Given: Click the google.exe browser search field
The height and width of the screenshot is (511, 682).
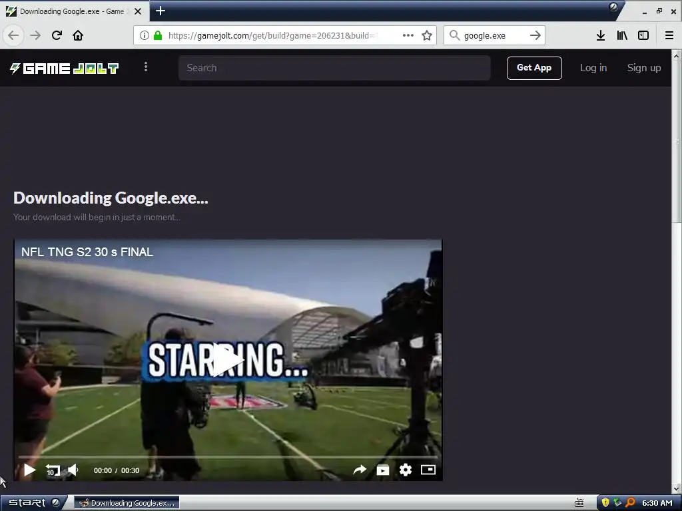Looking at the screenshot, I should (x=494, y=35).
